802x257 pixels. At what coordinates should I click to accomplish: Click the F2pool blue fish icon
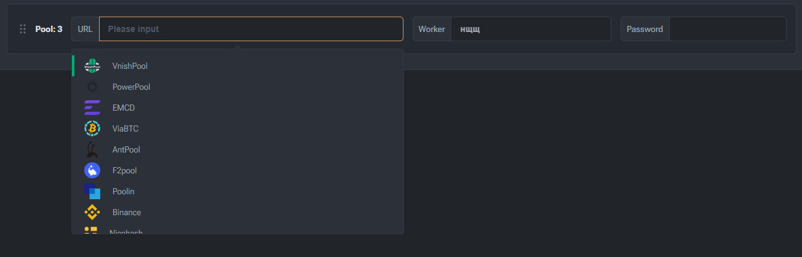[x=92, y=170]
